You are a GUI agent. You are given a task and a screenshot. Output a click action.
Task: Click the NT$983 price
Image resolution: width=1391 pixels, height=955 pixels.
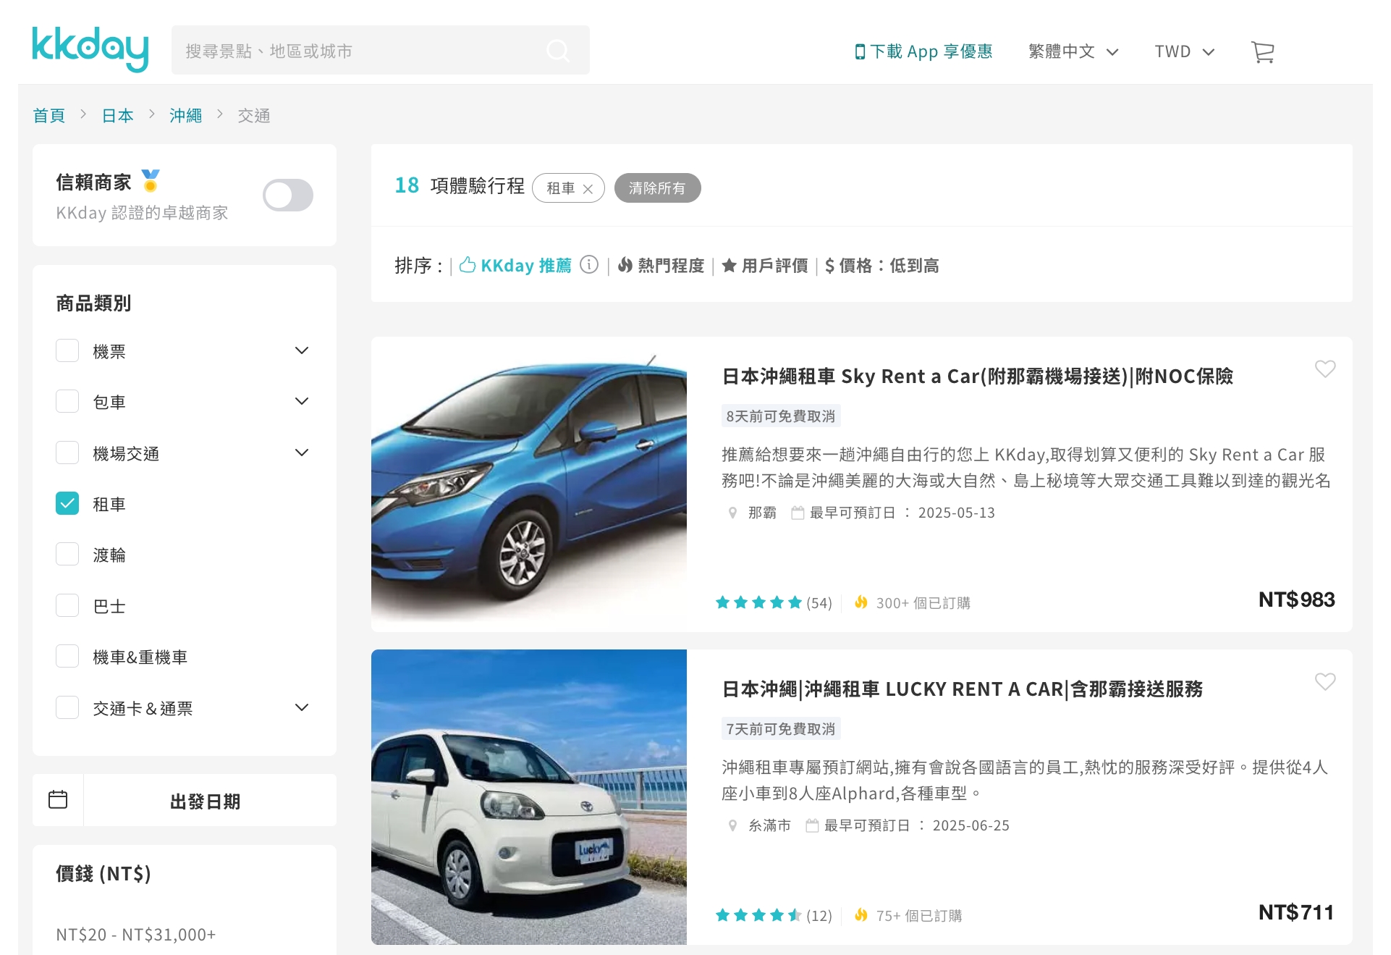point(1296,600)
